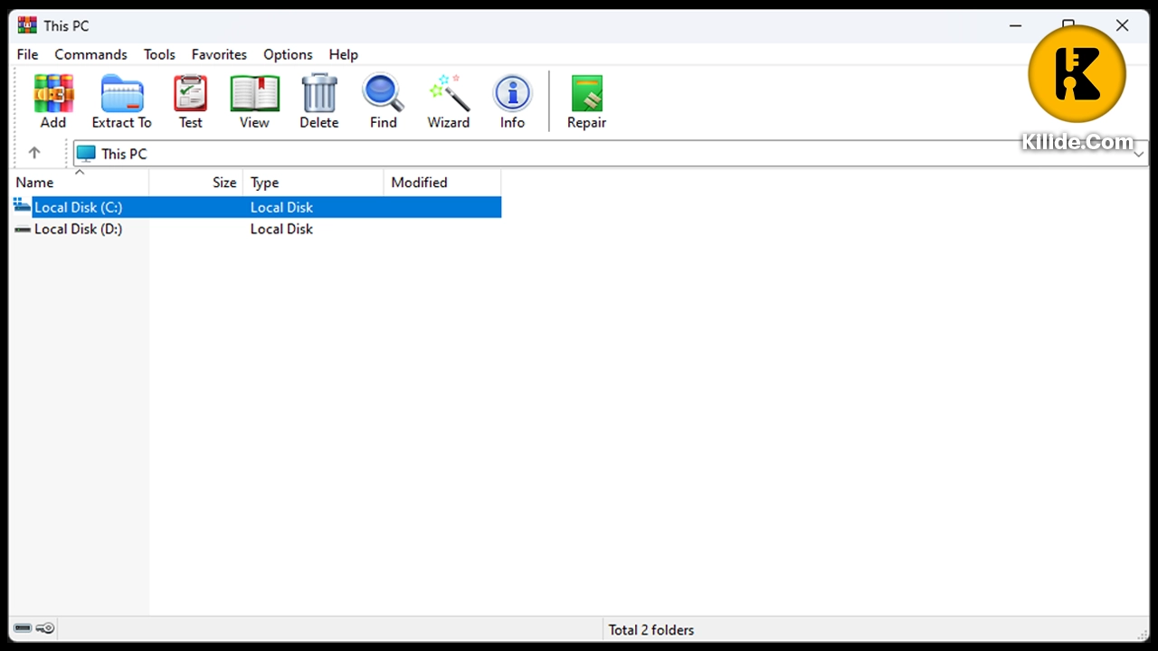Click the Find magnifier toolbar icon
The height and width of the screenshot is (651, 1158).
tap(383, 93)
